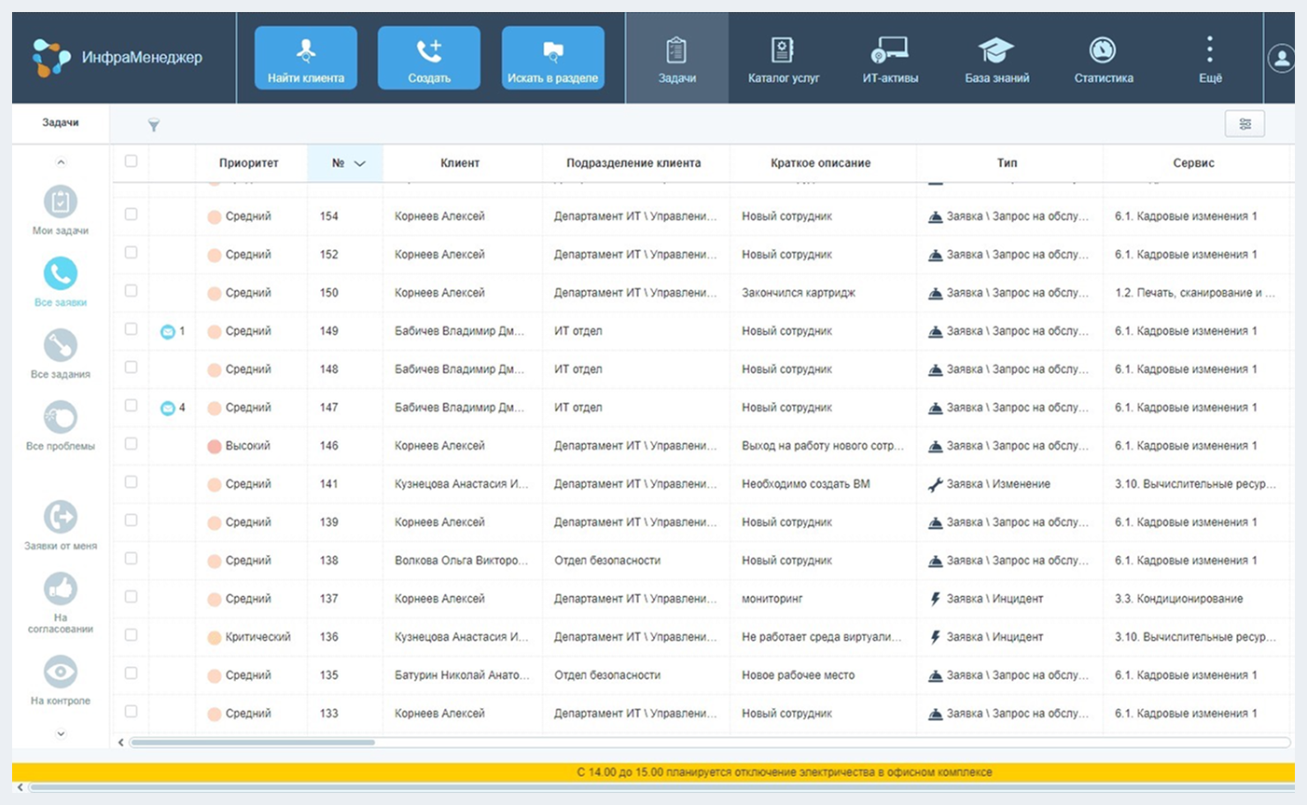Click lightning incident icon in row 137
1307x805 pixels.
point(935,599)
